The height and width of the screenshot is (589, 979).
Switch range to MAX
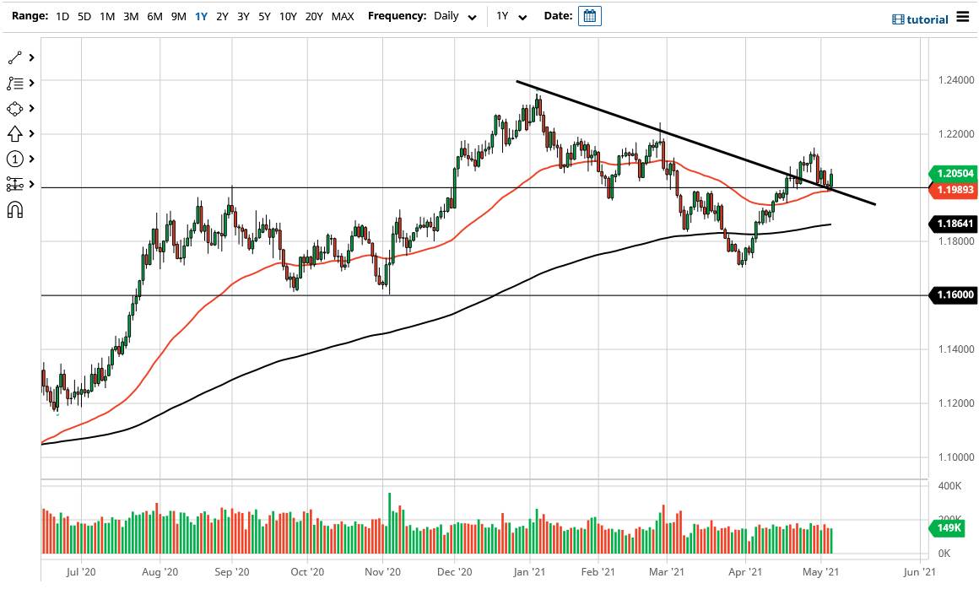pyautogui.click(x=343, y=16)
